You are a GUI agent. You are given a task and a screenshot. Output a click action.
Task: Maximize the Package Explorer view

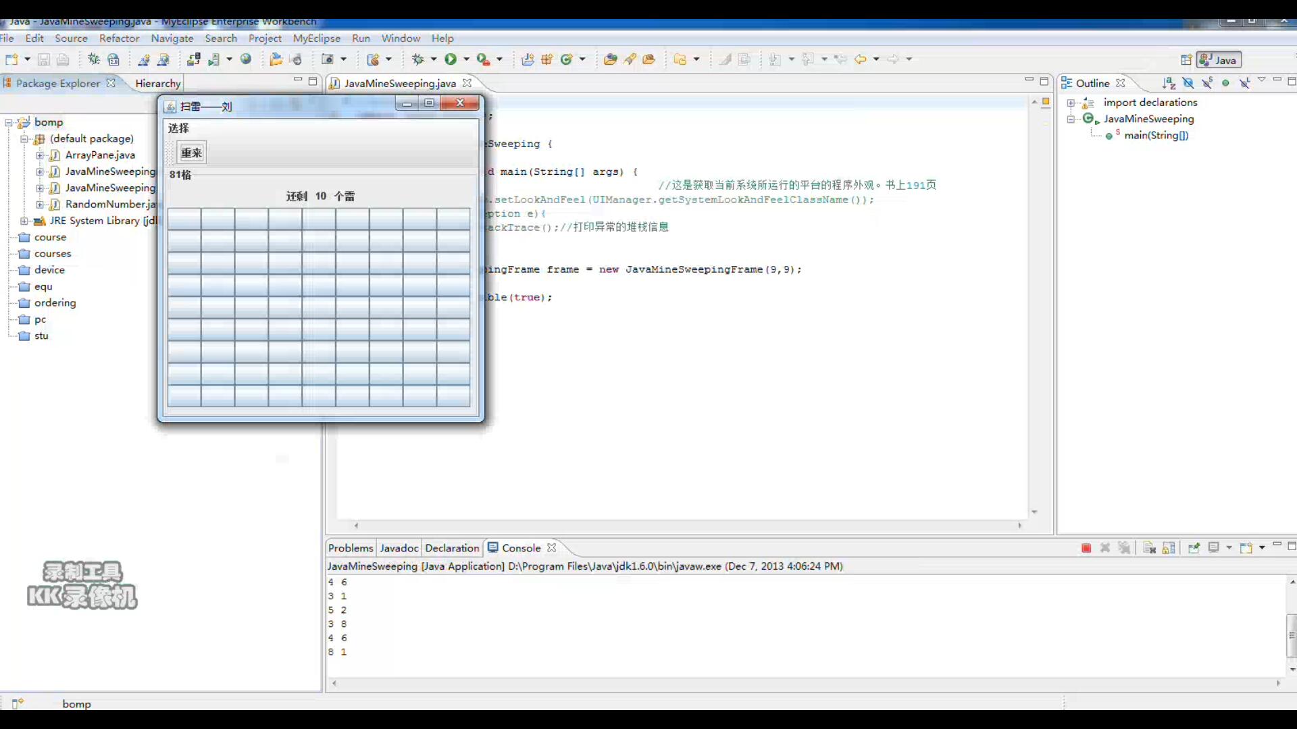[313, 81]
